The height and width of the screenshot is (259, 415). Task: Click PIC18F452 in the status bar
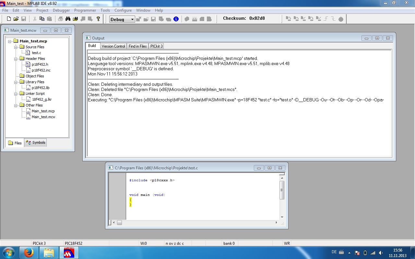pyautogui.click(x=74, y=243)
